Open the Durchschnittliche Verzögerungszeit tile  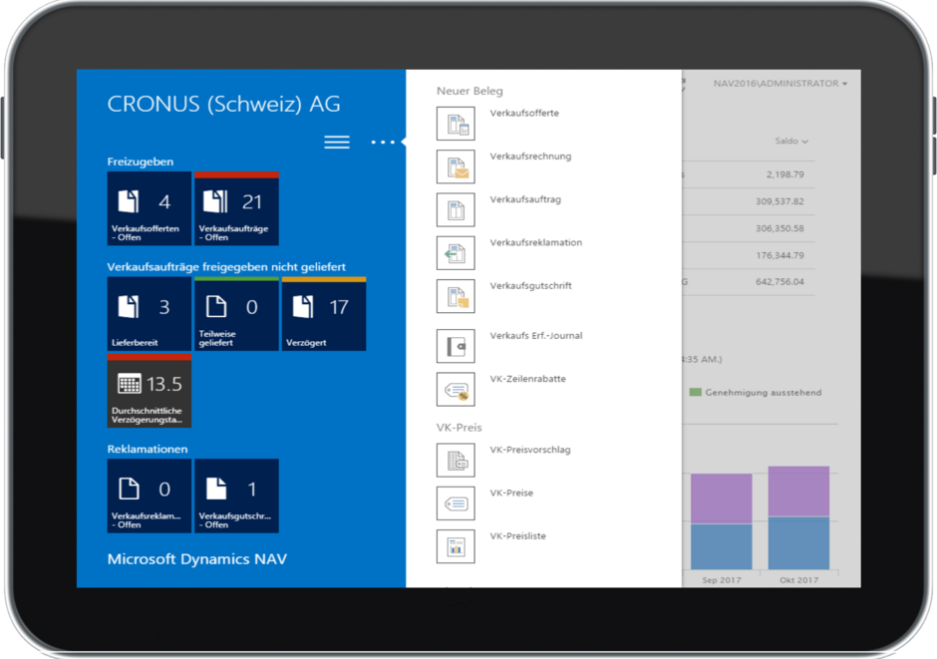pyautogui.click(x=150, y=392)
